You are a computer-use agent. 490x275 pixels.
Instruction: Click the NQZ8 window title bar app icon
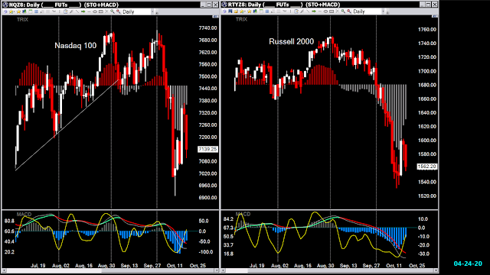point(5,5)
